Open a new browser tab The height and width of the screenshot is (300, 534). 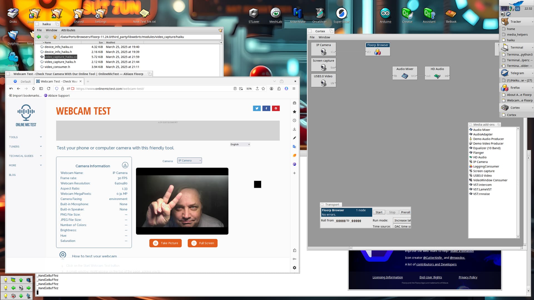click(x=88, y=81)
